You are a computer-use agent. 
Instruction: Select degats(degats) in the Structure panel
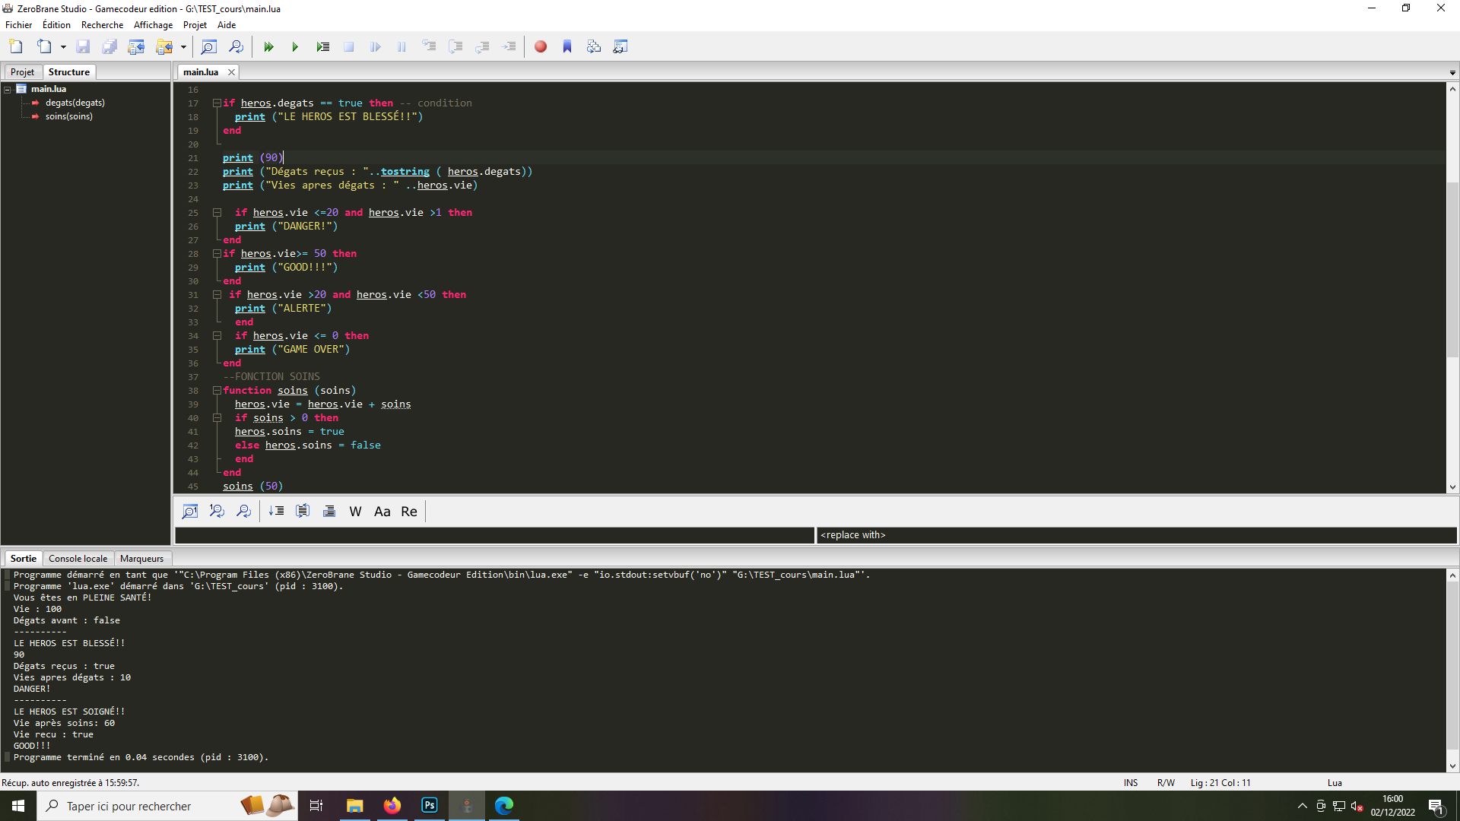(75, 103)
